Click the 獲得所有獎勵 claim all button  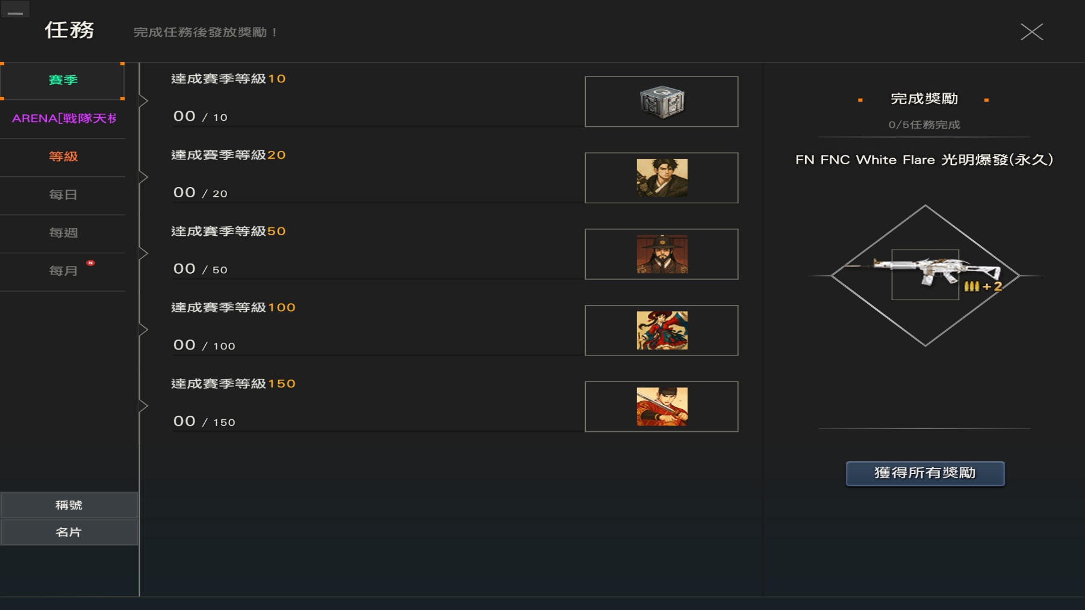click(x=925, y=473)
